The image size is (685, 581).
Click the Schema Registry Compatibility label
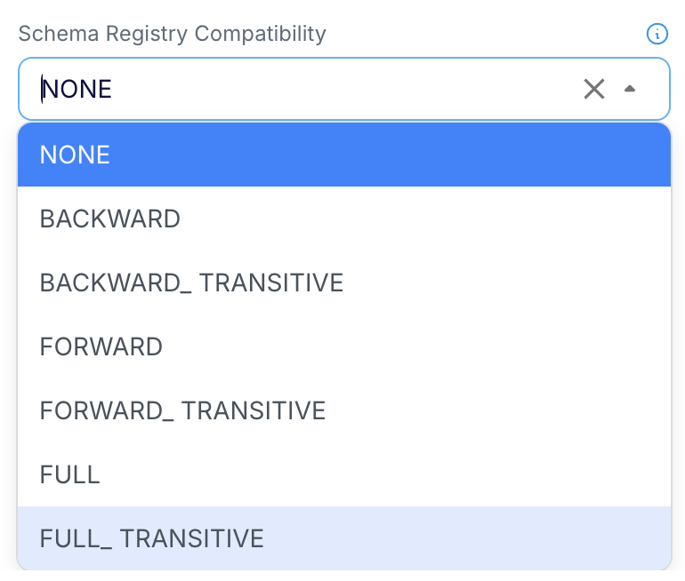click(173, 34)
